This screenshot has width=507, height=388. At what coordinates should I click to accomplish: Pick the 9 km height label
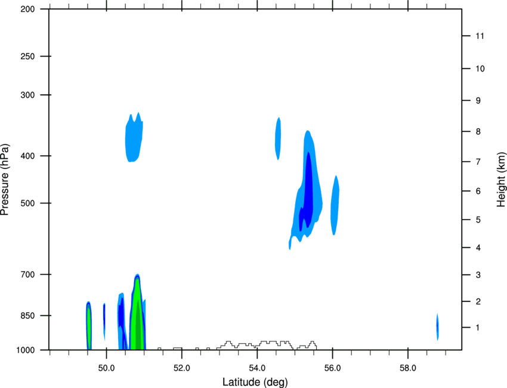[478, 101]
